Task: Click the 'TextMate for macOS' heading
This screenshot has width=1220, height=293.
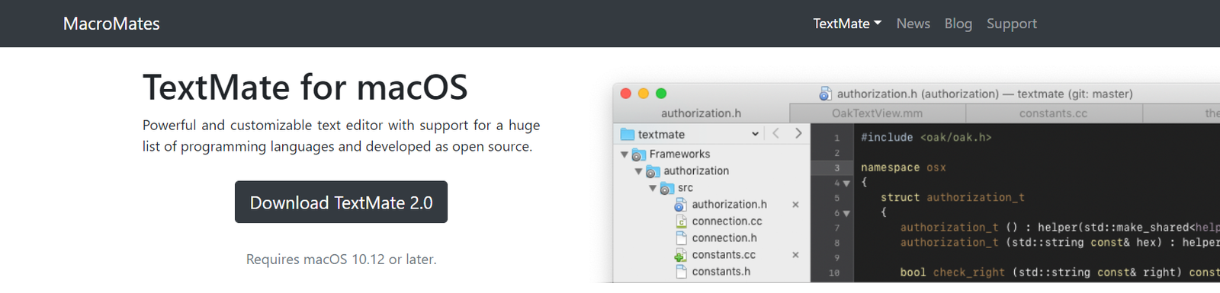Action: point(305,87)
